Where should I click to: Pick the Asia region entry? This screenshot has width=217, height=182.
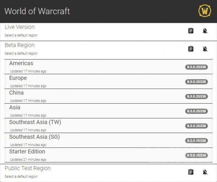click(108, 111)
